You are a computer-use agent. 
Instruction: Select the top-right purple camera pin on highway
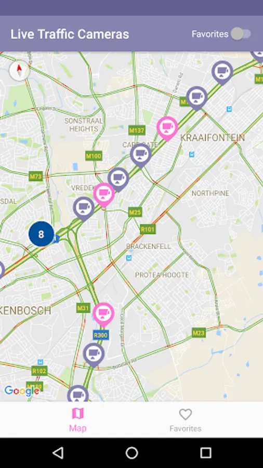click(x=222, y=72)
